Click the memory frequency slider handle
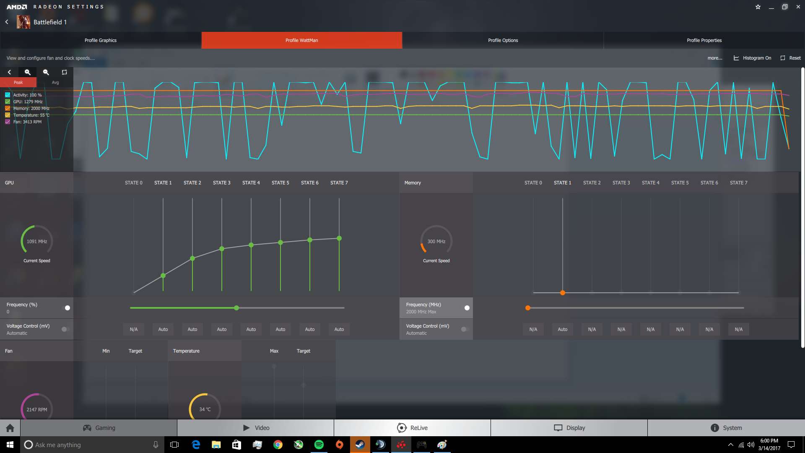Screen dimensions: 805x453 click(x=528, y=308)
